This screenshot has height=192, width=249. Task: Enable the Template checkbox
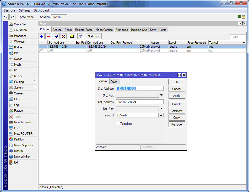click(118, 124)
